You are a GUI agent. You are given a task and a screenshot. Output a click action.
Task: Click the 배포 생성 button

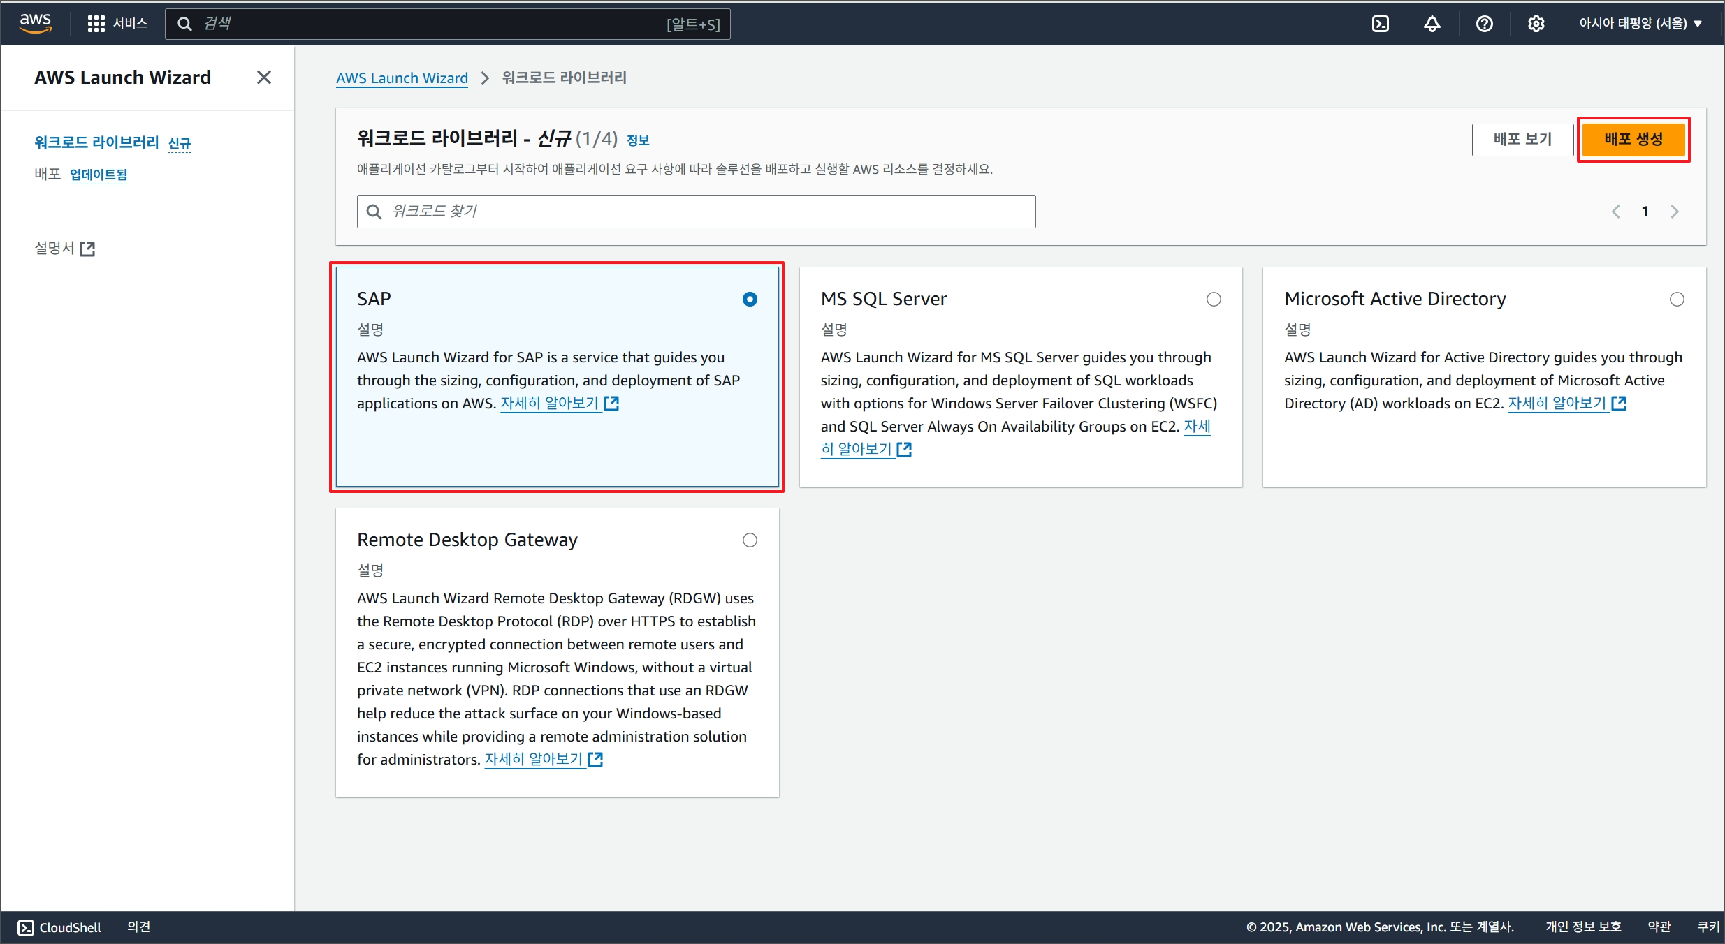click(1633, 139)
